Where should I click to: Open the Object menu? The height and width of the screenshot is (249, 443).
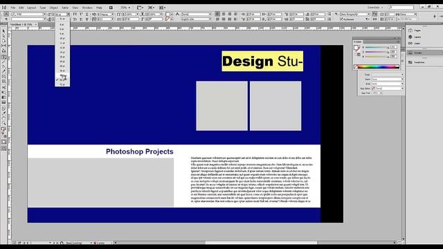tap(54, 8)
